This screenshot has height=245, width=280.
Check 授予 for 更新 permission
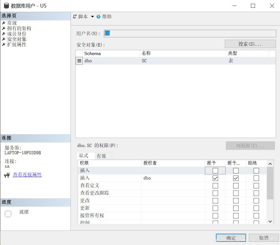pos(215,208)
